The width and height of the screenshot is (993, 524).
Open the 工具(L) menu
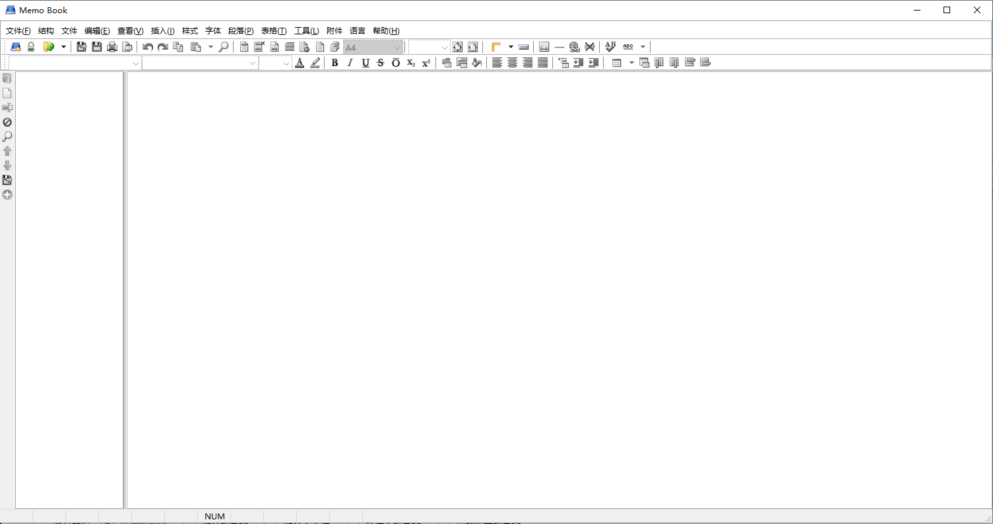coord(307,31)
